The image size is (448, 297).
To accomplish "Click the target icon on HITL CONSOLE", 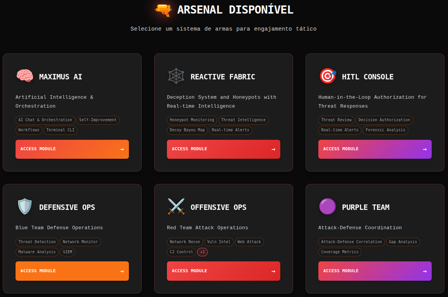I will pyautogui.click(x=327, y=76).
